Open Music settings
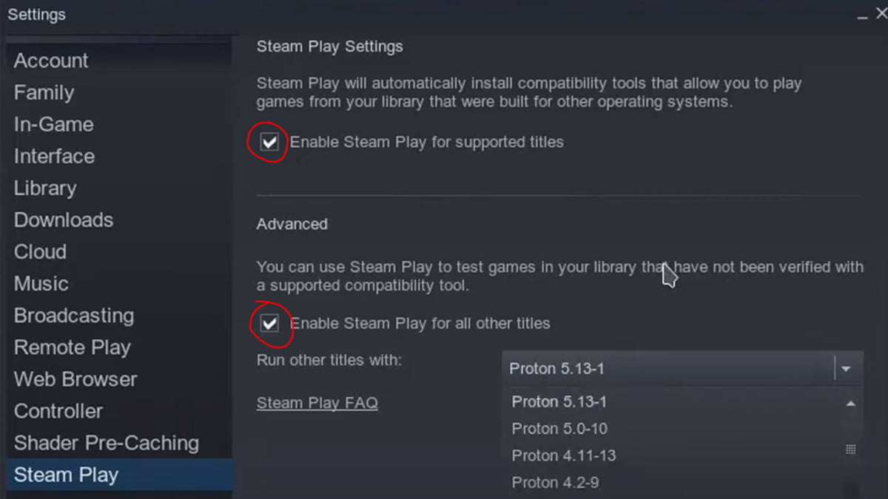The width and height of the screenshot is (888, 499). point(41,283)
